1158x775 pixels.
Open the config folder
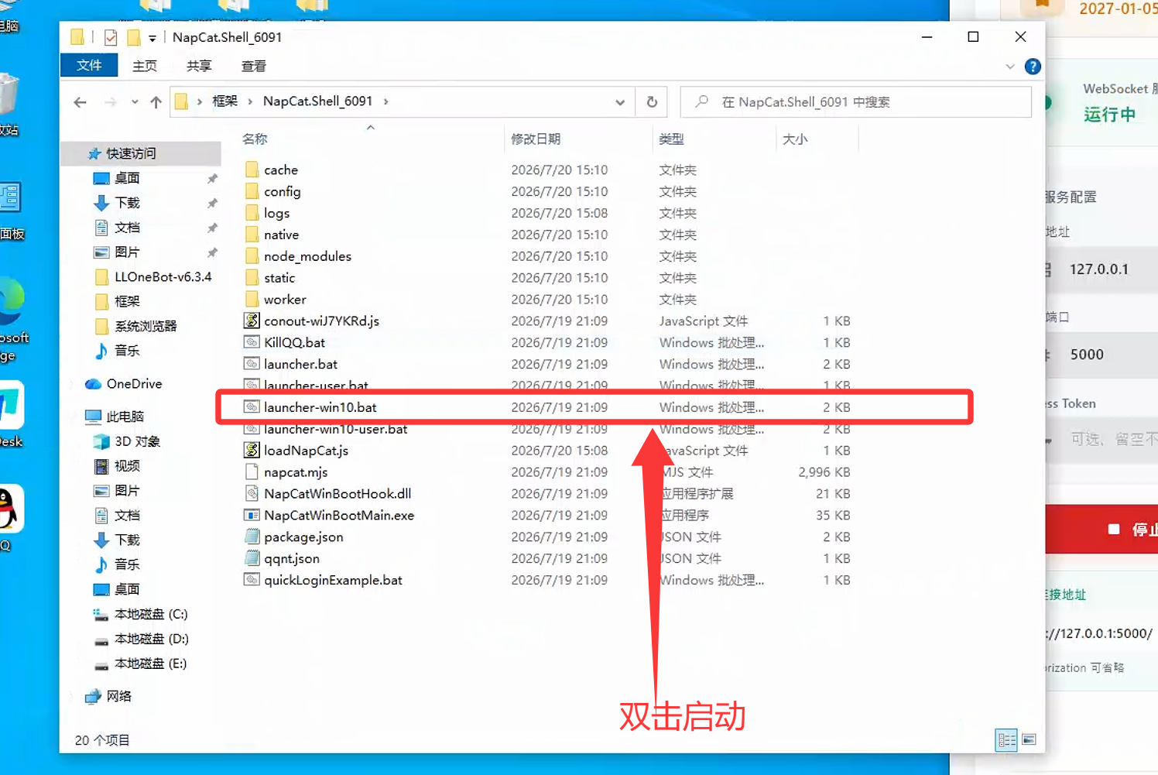click(282, 191)
